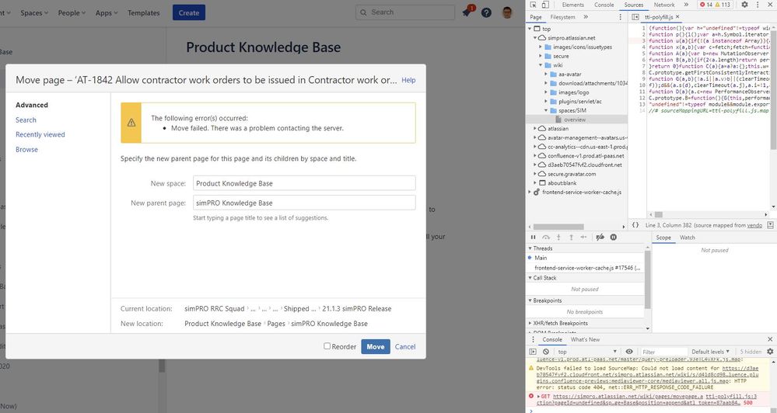The width and height of the screenshot is (777, 413).
Task: Click the blue Move button
Action: click(376, 347)
